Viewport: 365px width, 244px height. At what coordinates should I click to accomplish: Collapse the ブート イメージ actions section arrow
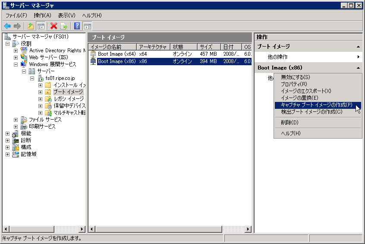tap(358, 47)
